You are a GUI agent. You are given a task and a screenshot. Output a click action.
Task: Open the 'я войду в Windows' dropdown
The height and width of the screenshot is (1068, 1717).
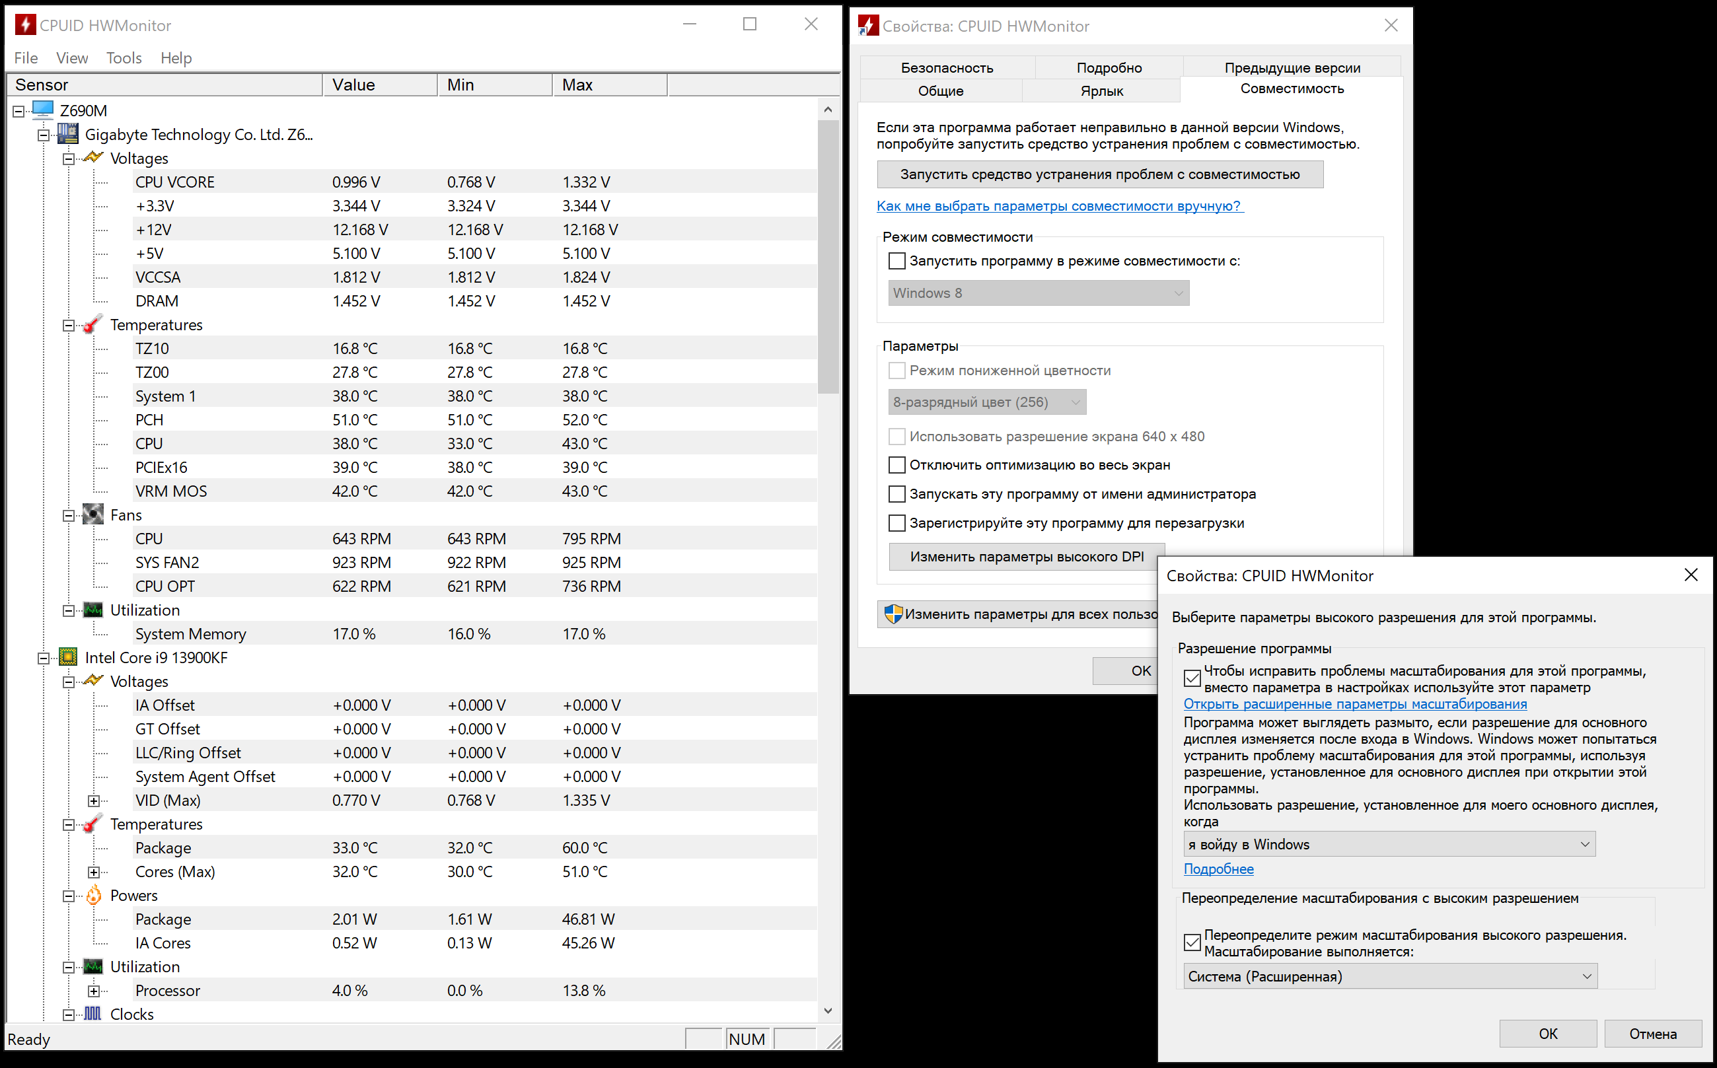[x=1389, y=844]
